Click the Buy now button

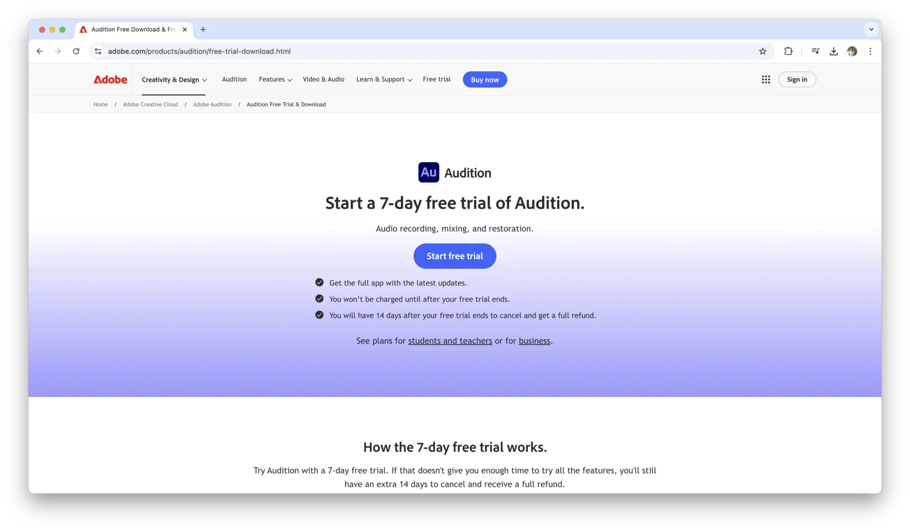(x=485, y=80)
